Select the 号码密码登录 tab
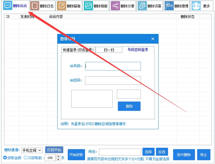Viewport: 215px width, 164px height. [138, 50]
